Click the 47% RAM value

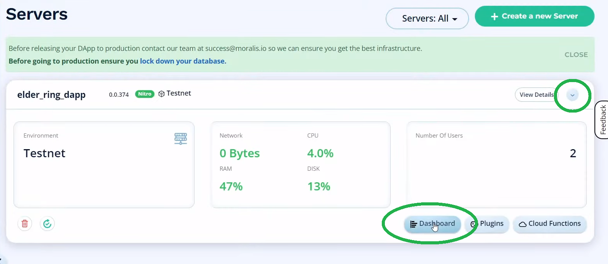coord(231,187)
